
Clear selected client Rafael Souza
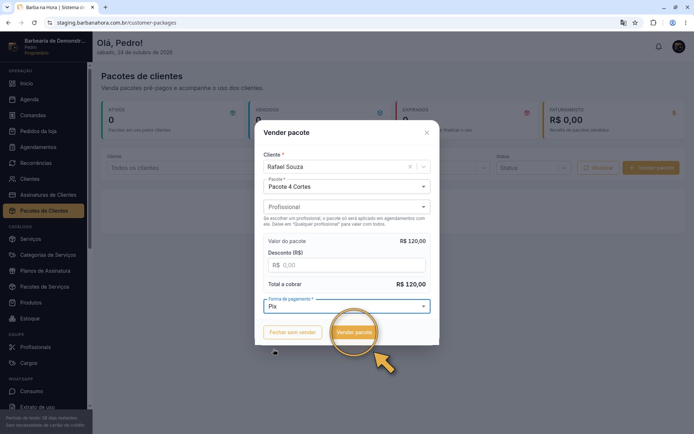click(x=410, y=167)
